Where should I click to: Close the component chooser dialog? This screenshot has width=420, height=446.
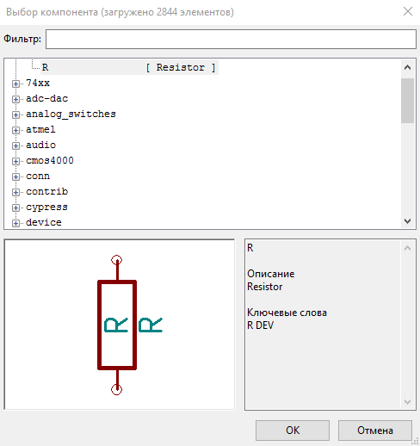click(x=408, y=11)
